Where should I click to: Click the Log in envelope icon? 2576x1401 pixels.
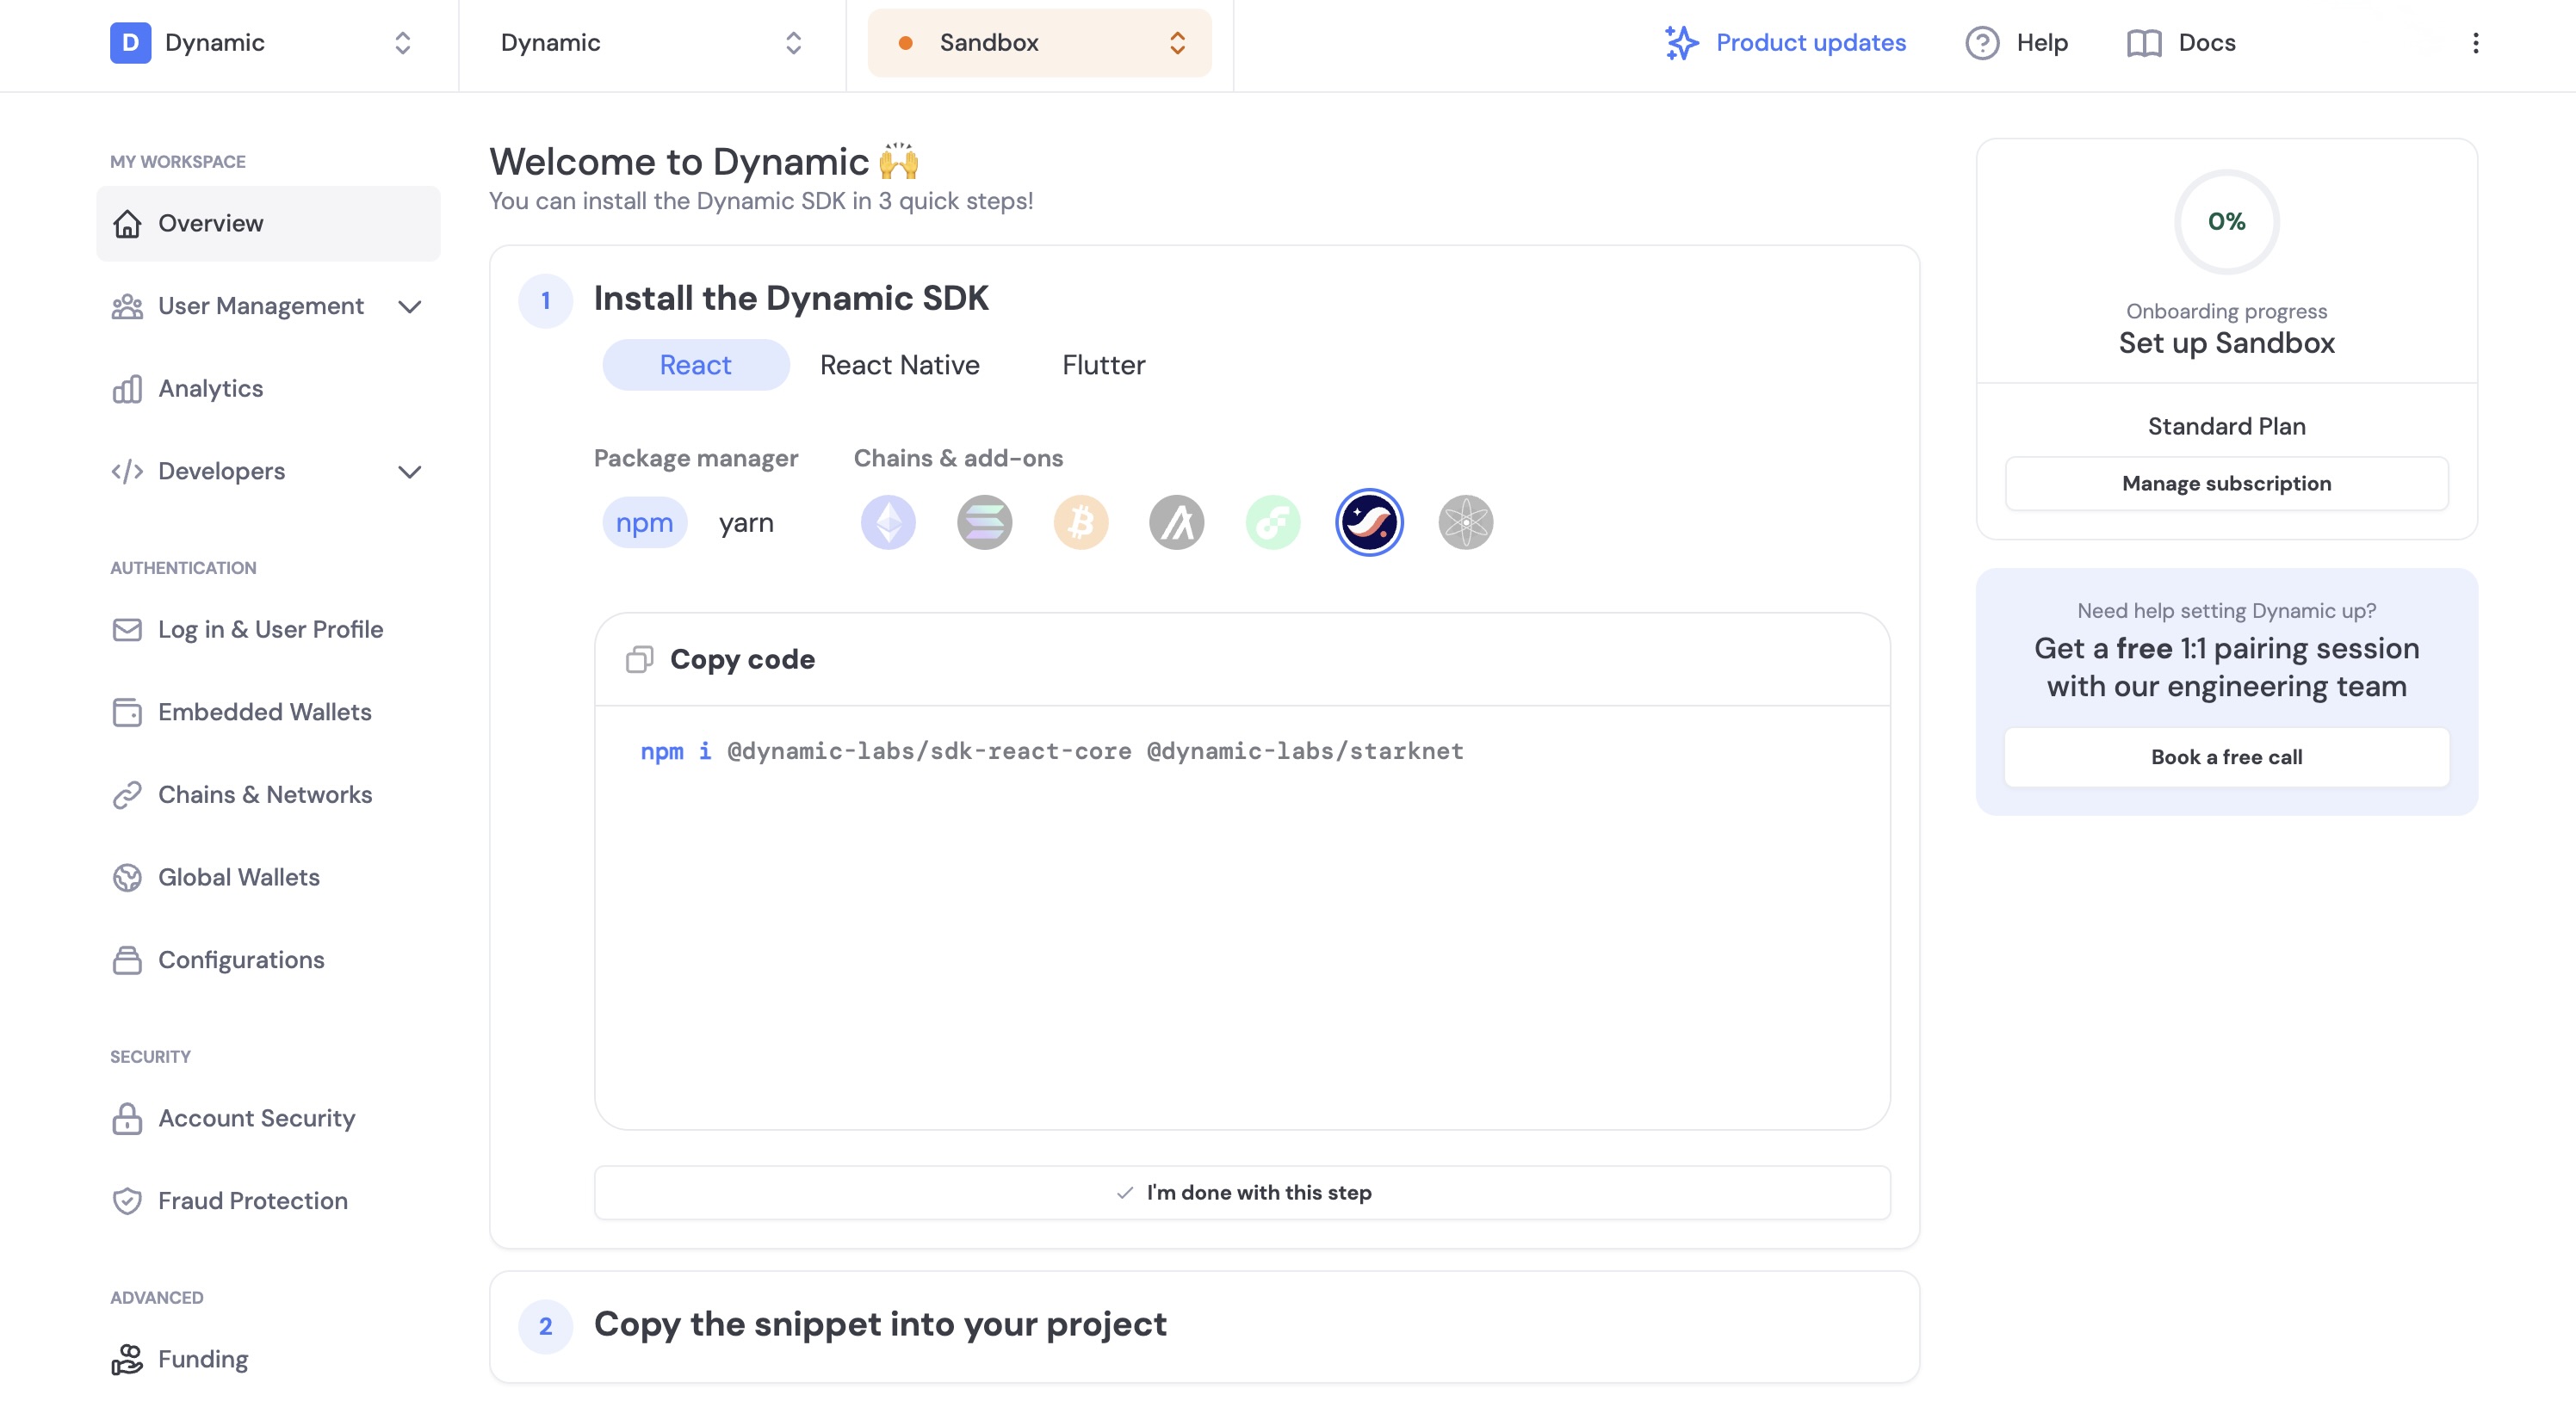tap(127, 630)
